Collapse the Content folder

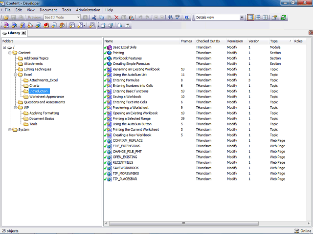coord(10,53)
